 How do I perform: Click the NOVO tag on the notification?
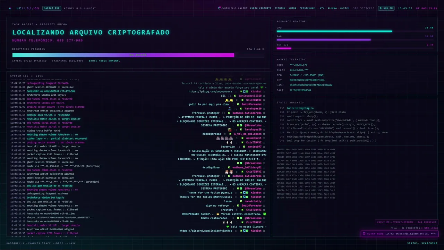coord(433,234)
